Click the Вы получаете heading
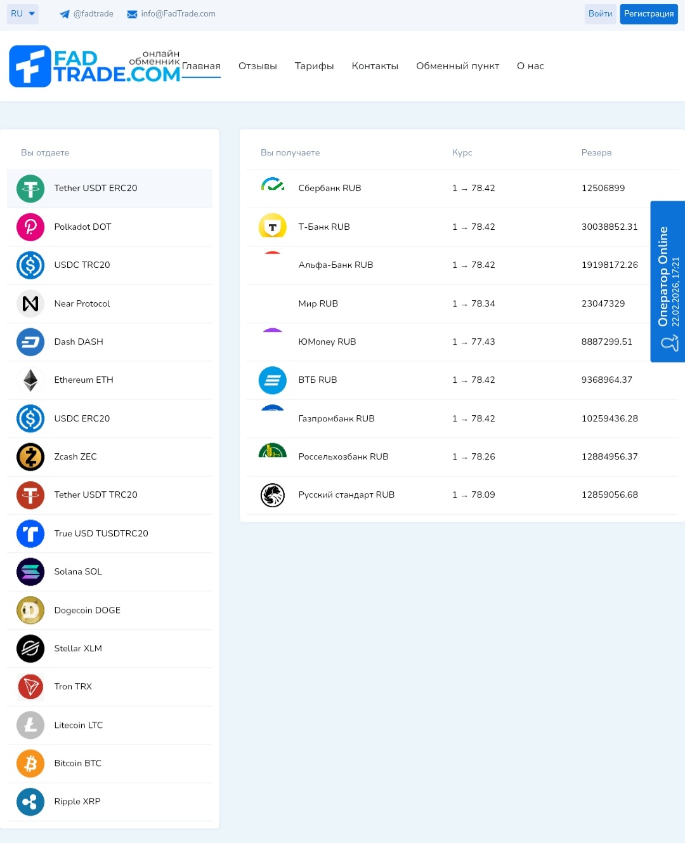Viewport: 685px width, 843px height. coord(290,153)
